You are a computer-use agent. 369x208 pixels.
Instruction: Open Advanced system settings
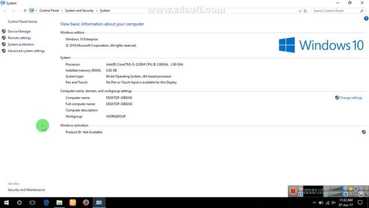26,51
